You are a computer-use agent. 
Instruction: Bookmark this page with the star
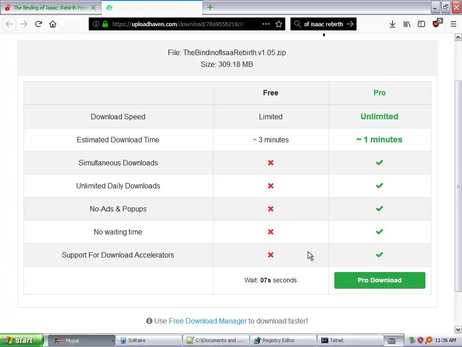pyautogui.click(x=279, y=24)
